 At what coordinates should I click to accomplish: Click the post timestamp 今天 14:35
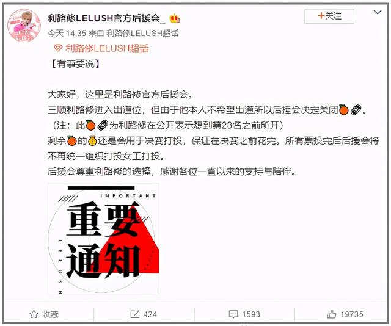click(x=67, y=33)
